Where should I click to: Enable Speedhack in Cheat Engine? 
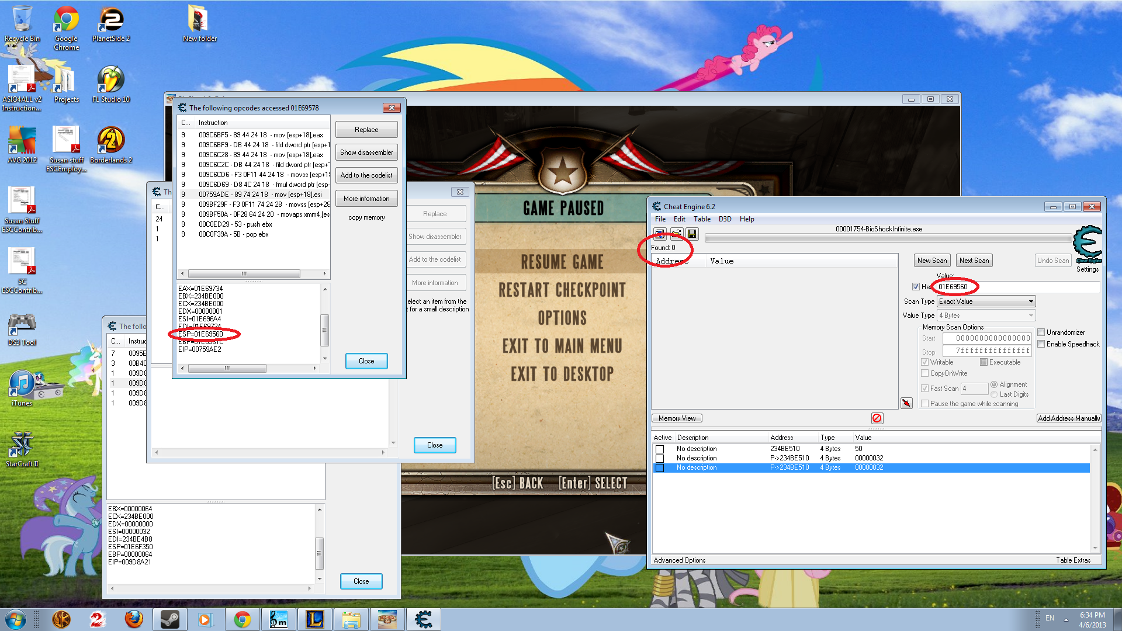(x=1041, y=344)
